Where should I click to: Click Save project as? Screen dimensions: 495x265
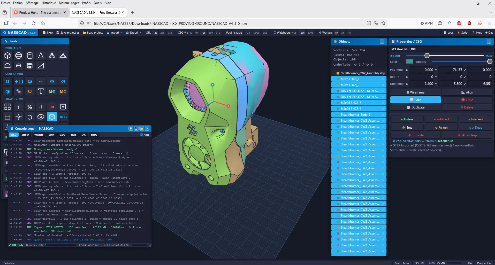[x=68, y=33]
